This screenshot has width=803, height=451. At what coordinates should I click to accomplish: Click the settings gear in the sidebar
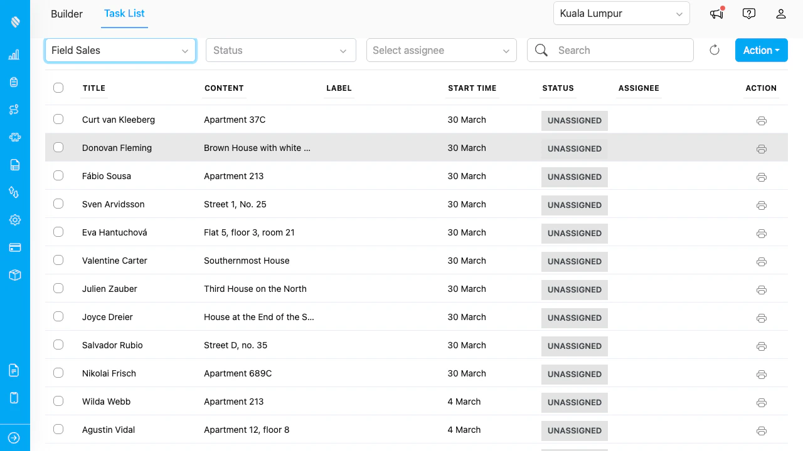pyautogui.click(x=14, y=219)
